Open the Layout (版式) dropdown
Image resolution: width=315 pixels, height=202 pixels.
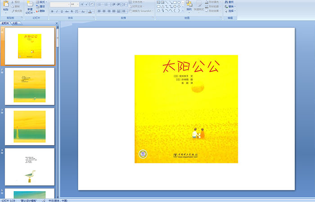[41, 2]
